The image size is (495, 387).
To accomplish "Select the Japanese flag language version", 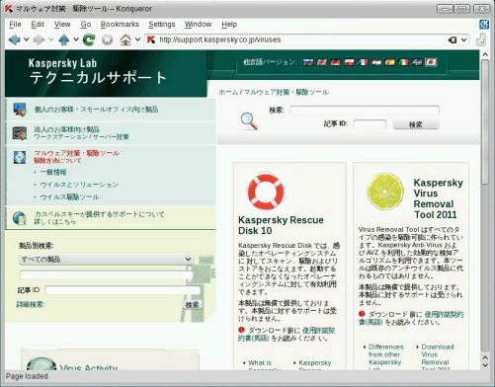I will tap(431, 62).
